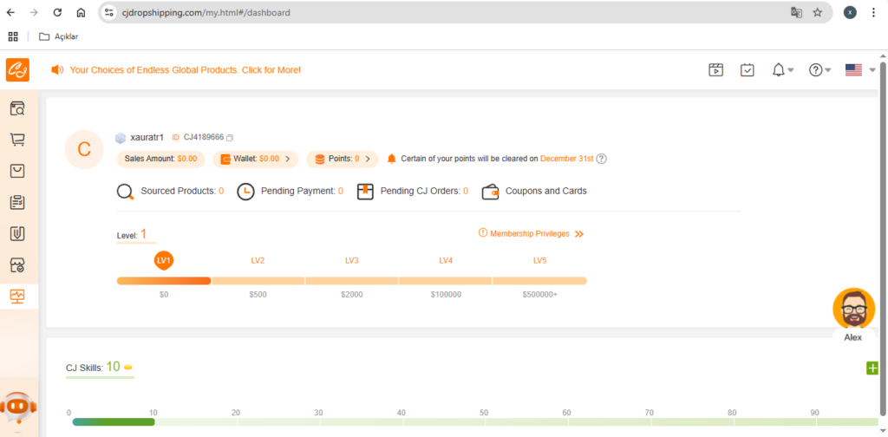
Task: Click the LV1 marker on level progress bar
Action: pos(164,261)
